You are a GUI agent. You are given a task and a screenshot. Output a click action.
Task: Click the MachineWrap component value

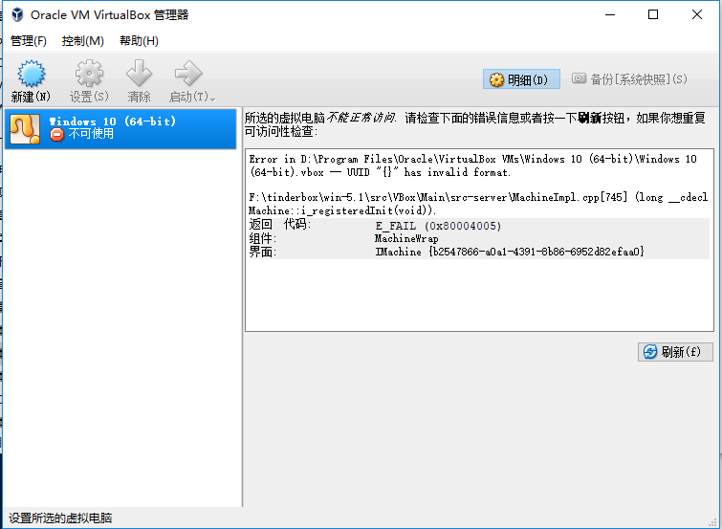click(406, 239)
